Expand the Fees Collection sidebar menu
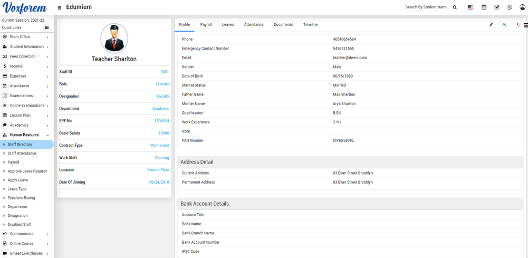Image resolution: width=528 pixels, height=258 pixels. [25, 56]
